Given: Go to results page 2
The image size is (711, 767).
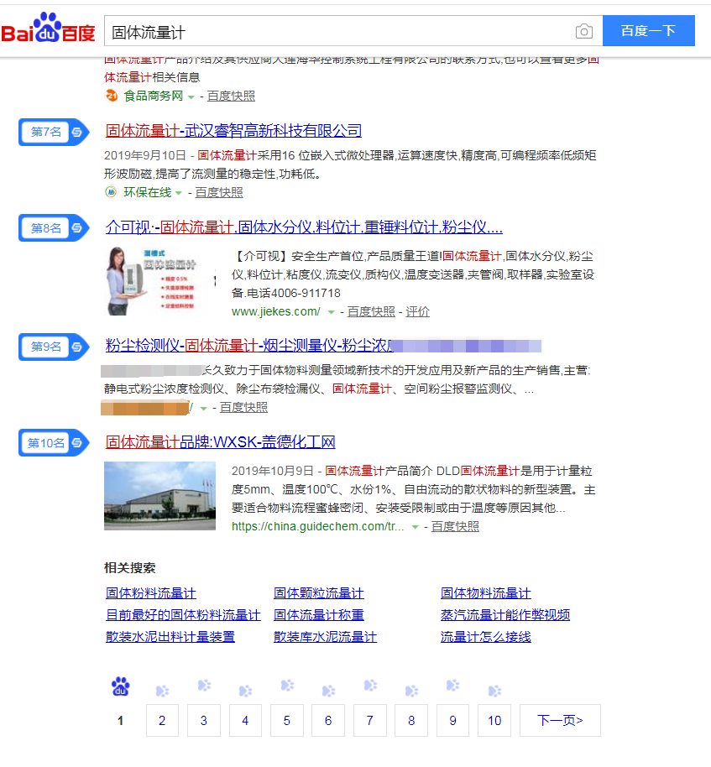Looking at the screenshot, I should pyautogui.click(x=162, y=721).
